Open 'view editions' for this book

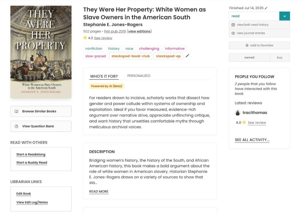click(x=139, y=31)
